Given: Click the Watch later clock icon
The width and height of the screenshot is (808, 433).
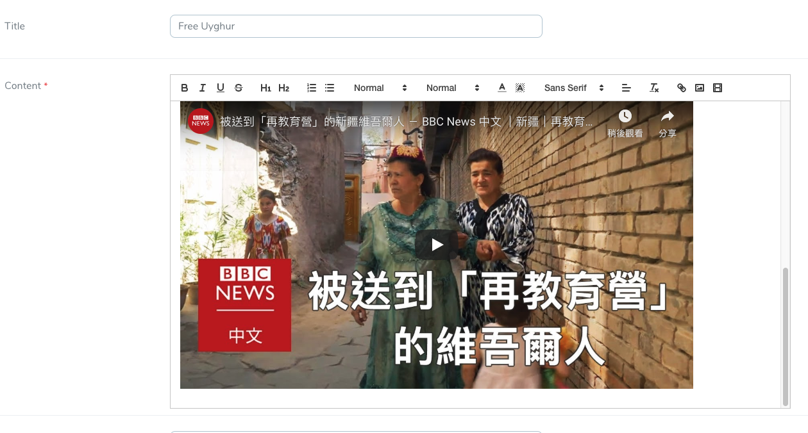Looking at the screenshot, I should [x=625, y=117].
